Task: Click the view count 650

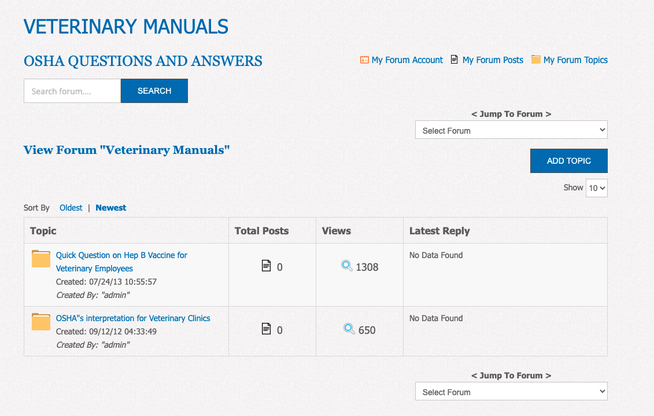Action: (x=367, y=330)
